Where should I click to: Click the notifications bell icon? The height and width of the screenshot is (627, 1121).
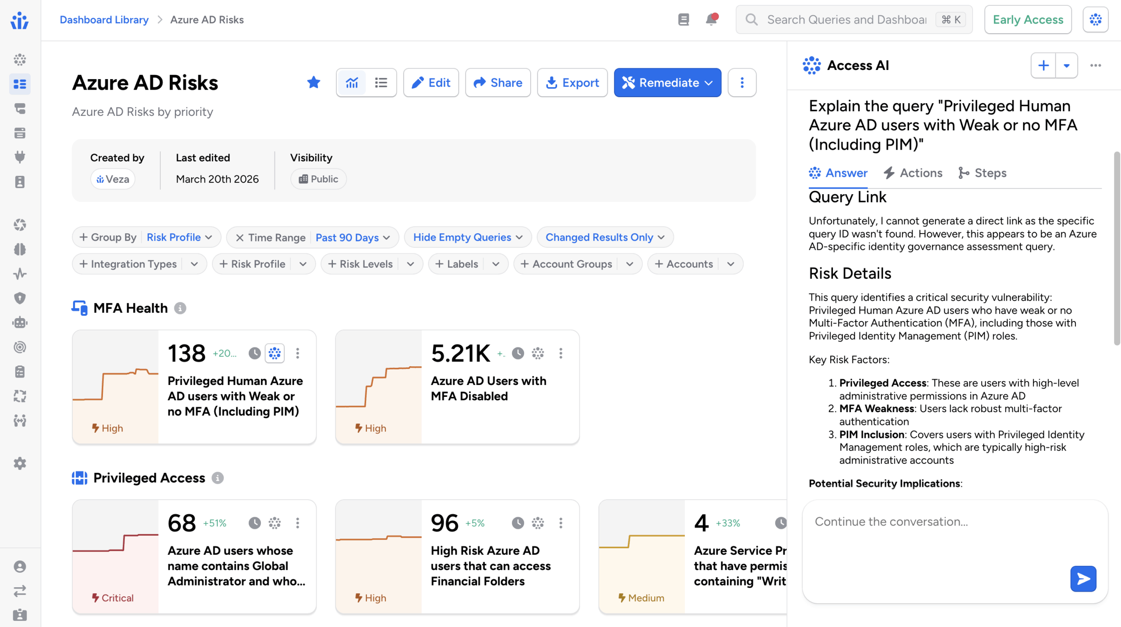[x=711, y=20]
